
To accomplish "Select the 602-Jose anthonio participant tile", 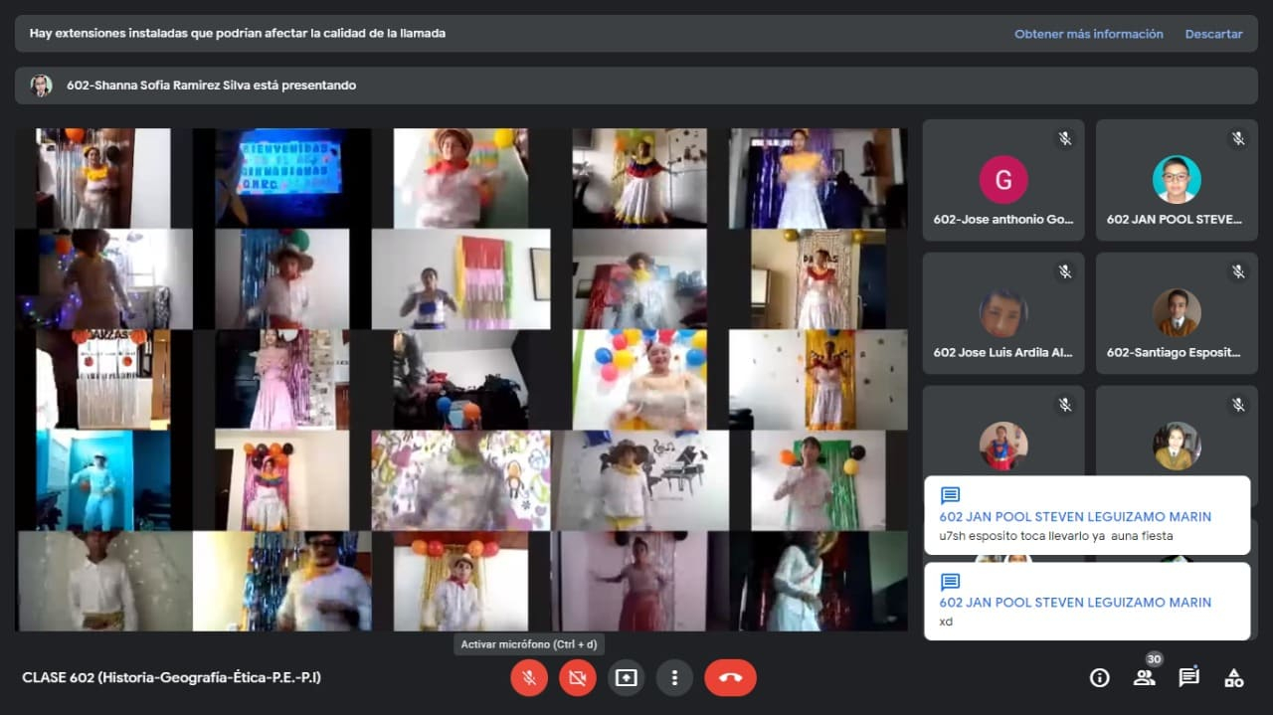I will coord(1002,181).
